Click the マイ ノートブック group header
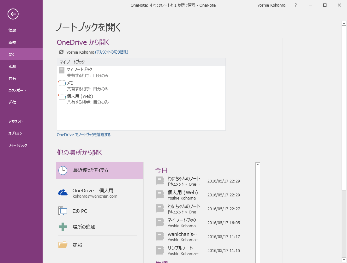The image size is (347, 263). (141, 62)
